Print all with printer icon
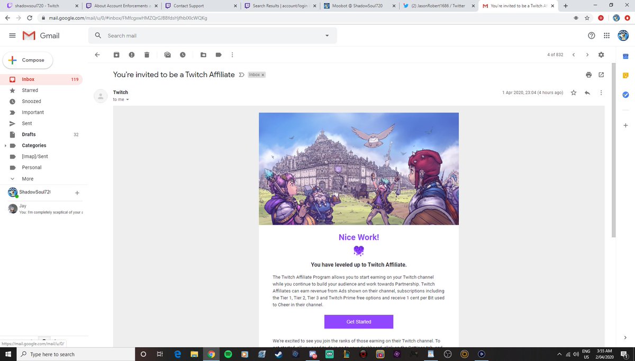This screenshot has width=635, height=361. (589, 75)
